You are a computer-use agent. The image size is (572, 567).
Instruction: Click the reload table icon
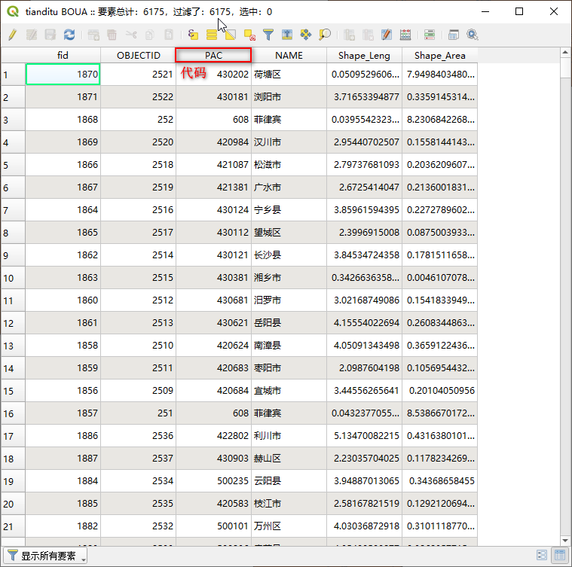point(69,35)
